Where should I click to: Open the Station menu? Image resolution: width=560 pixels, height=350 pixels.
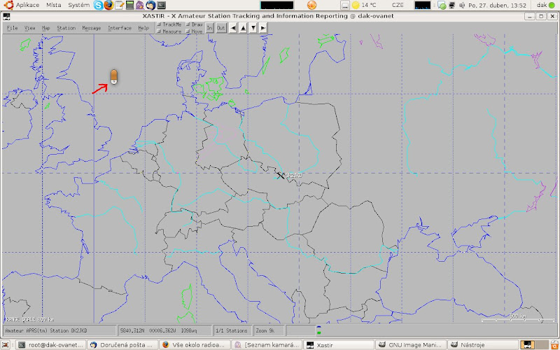click(x=66, y=28)
